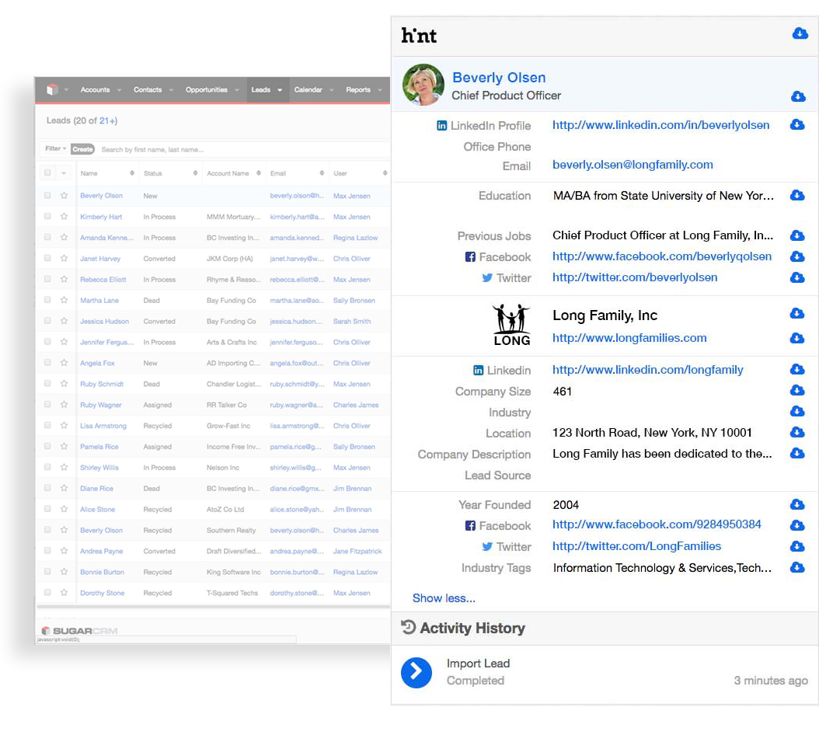This screenshot has height=742, width=819.
Task: Open beverly.olsen@longfamily.com email link
Action: point(633,165)
